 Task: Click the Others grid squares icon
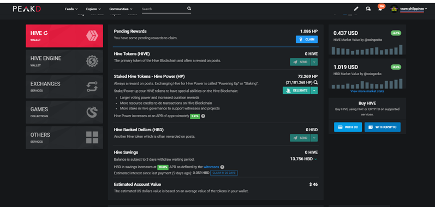click(x=92, y=137)
